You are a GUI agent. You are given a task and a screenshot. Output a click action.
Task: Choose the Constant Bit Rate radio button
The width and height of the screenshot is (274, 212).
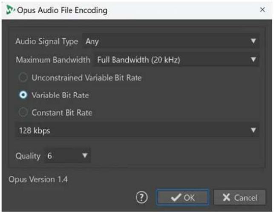pos(23,112)
